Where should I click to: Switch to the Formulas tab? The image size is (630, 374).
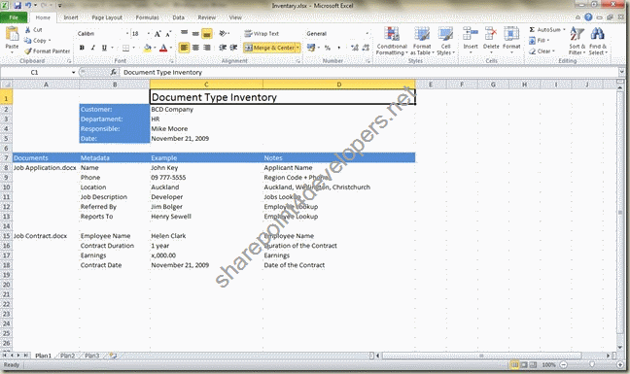coord(147,17)
